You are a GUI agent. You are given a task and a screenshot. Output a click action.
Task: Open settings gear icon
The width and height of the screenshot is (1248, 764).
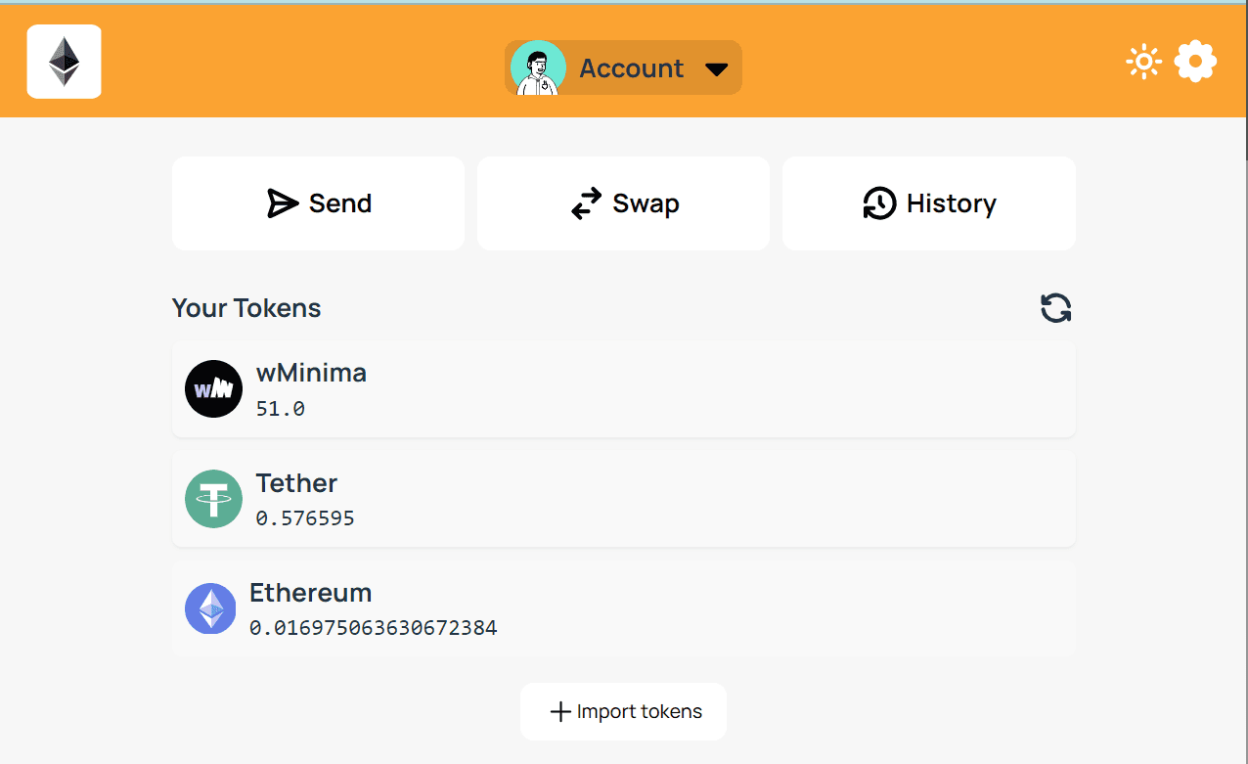coord(1195,62)
